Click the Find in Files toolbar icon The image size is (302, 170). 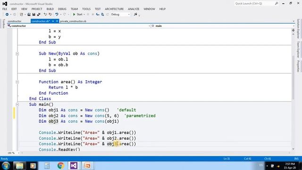coord(135,15)
